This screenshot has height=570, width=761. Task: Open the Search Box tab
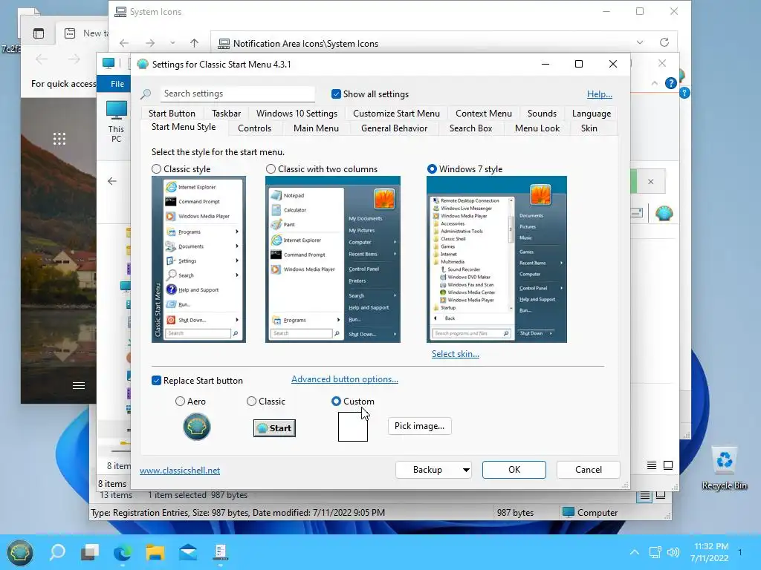[470, 128]
